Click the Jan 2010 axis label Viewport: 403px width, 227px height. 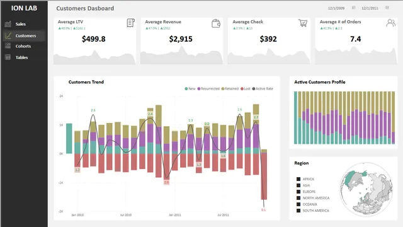[77, 215]
